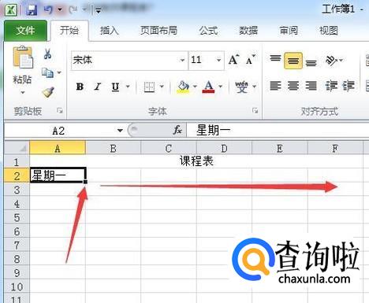
Task: Click the Insert Function fx icon
Action: pyautogui.click(x=177, y=130)
